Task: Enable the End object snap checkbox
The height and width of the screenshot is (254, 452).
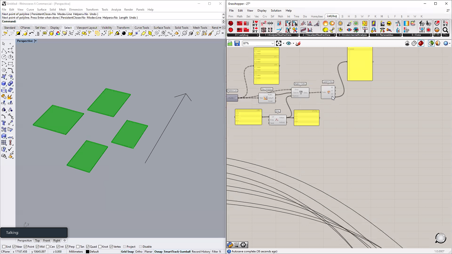Action: pos(4,246)
